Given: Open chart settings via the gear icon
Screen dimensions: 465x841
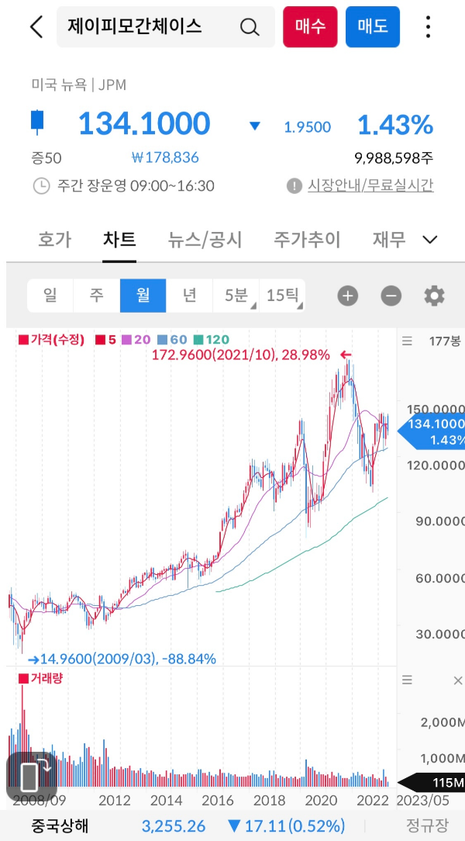Looking at the screenshot, I should pos(435,296).
